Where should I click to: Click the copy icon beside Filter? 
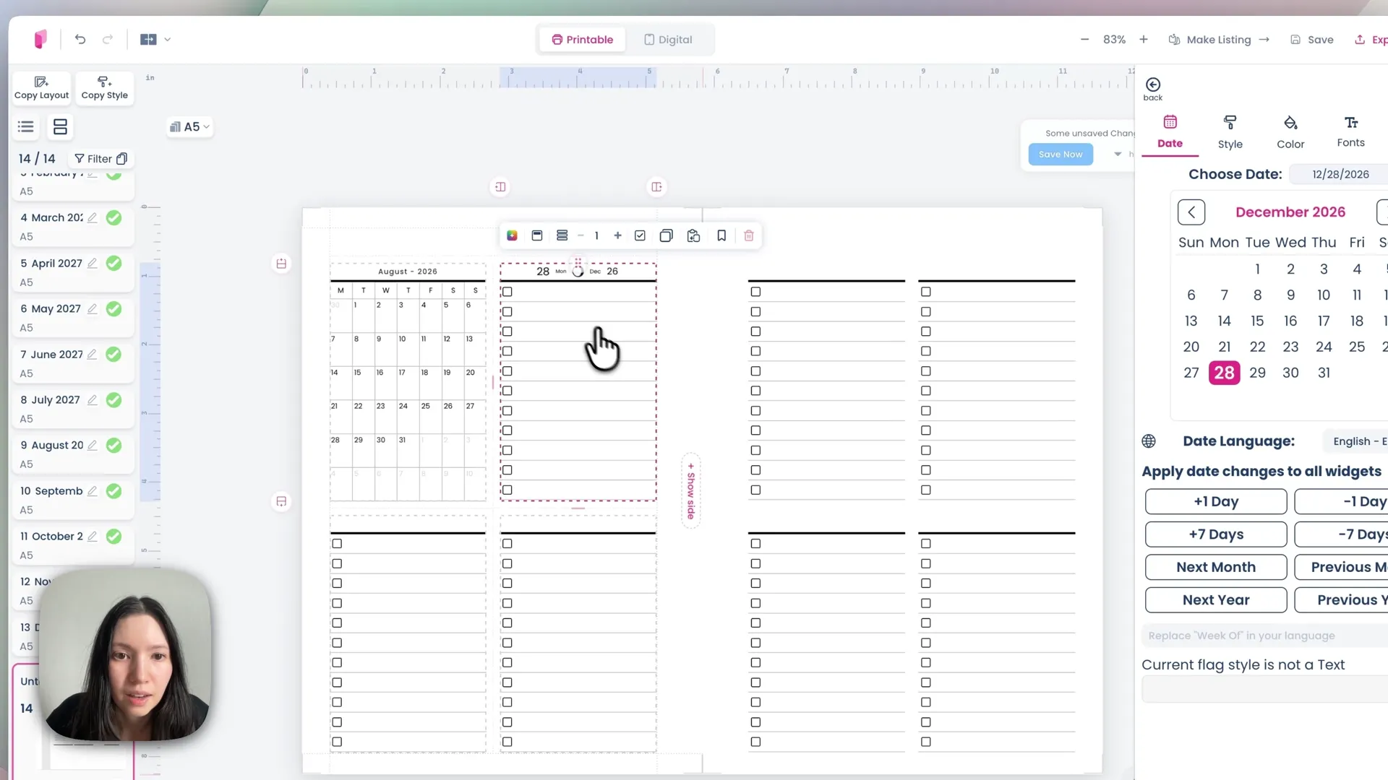(x=121, y=159)
